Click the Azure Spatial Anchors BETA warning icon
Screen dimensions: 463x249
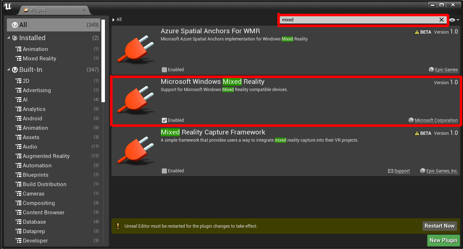point(417,32)
